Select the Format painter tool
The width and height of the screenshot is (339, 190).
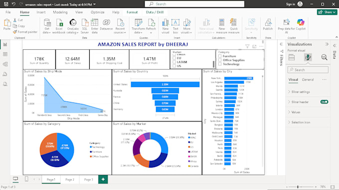(25, 32)
